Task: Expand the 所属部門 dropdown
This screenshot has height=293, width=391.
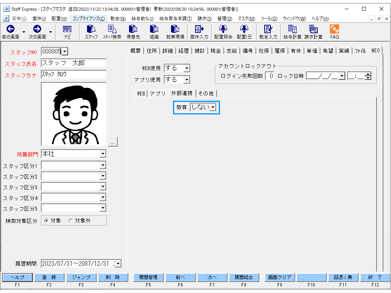Action: (x=103, y=154)
